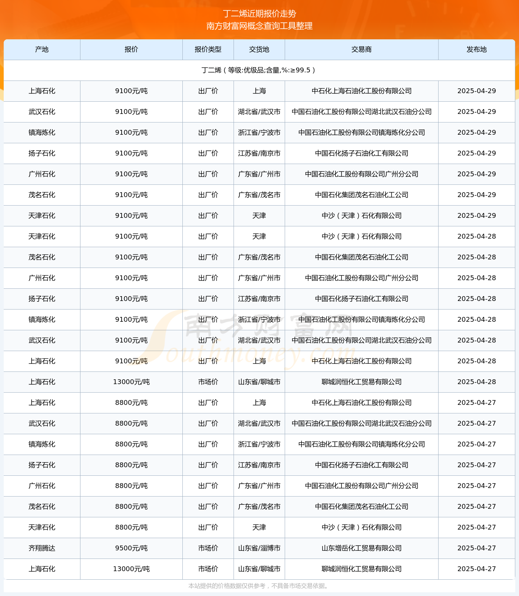Click 2025-04-28 date in 镇海炼化 row
The width and height of the screenshot is (519, 596).
(x=476, y=320)
